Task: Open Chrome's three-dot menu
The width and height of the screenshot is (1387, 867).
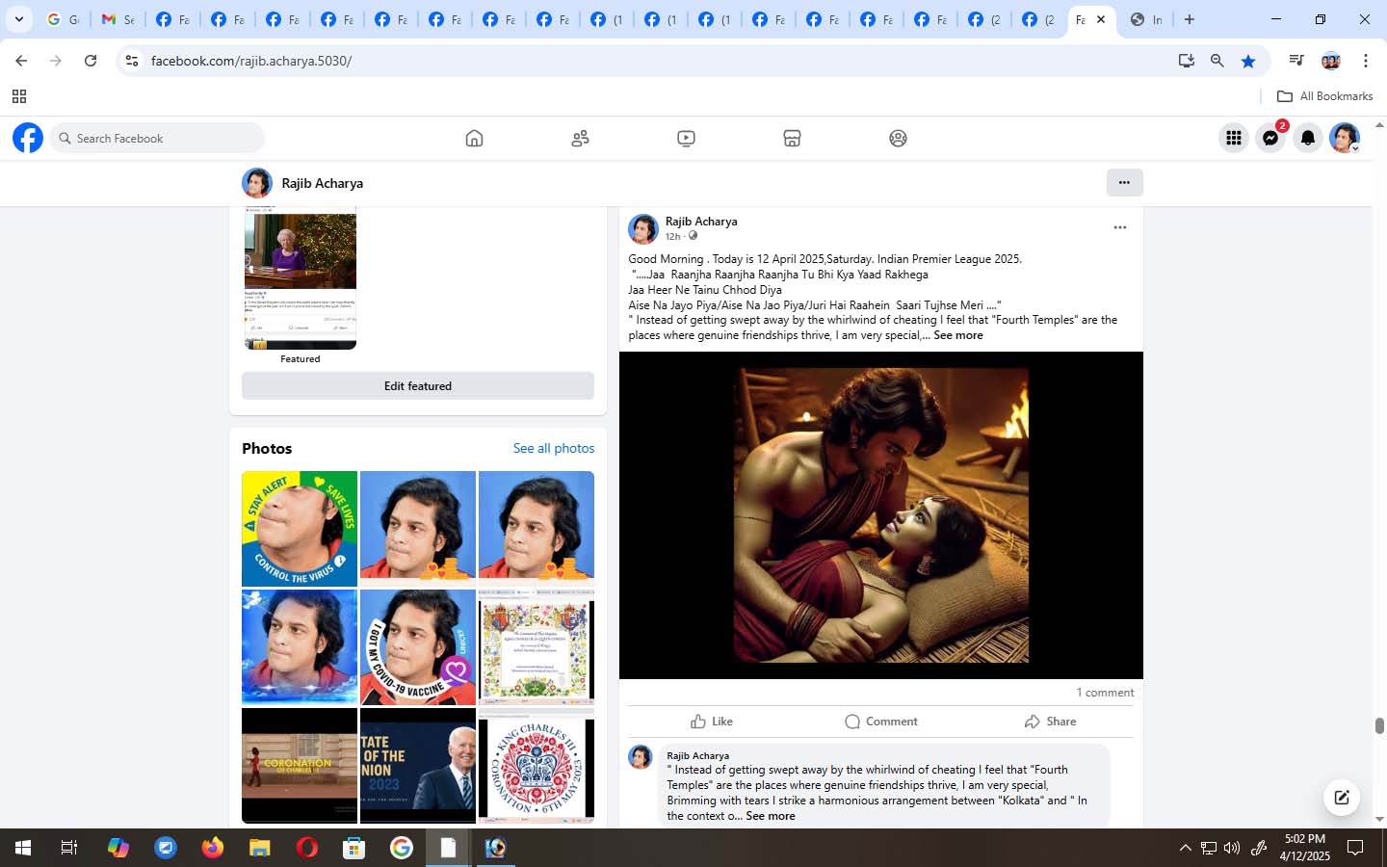Action: [1365, 61]
